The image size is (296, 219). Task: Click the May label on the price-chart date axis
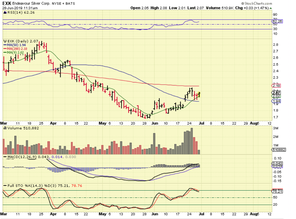tap(103, 123)
